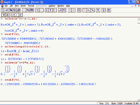This screenshot has width=140, height=105.
Task: Click the grayed Spreadsheet menu
Action: (x=41, y=6)
